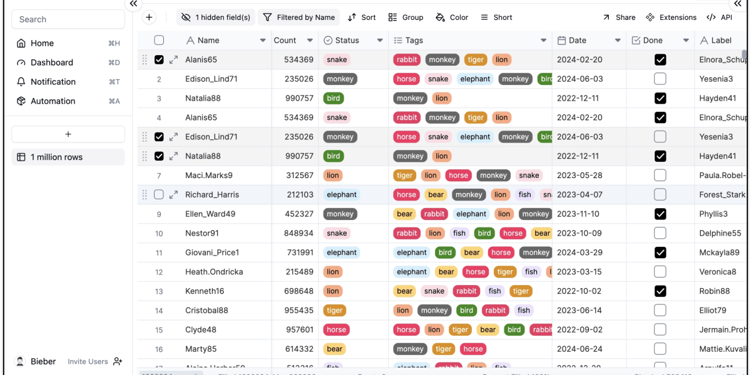Click the Search input field
Viewport: 751px width, 375px height.
point(68,19)
